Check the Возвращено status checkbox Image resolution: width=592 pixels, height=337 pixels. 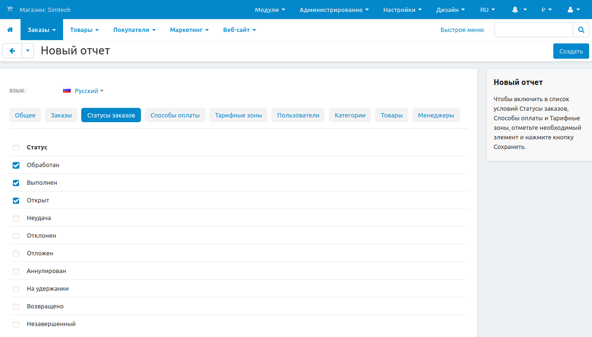(16, 306)
